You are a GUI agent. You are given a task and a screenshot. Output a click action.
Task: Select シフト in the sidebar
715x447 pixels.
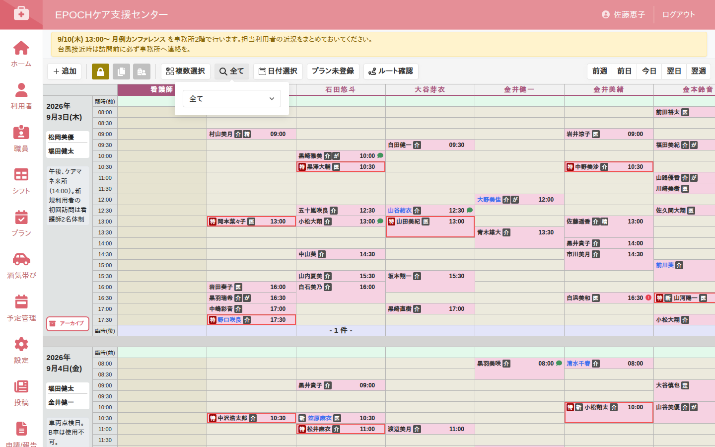(21, 181)
